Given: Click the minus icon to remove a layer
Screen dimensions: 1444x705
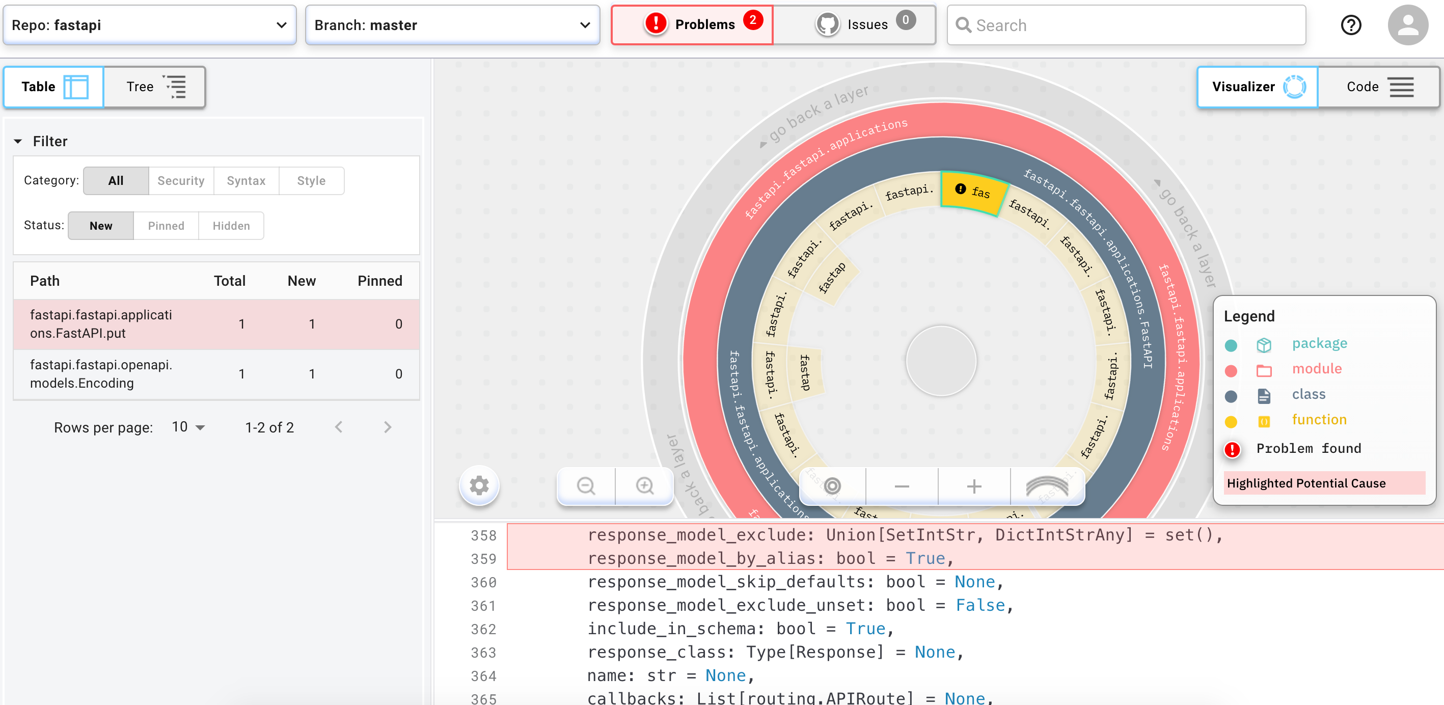Looking at the screenshot, I should click(x=901, y=486).
